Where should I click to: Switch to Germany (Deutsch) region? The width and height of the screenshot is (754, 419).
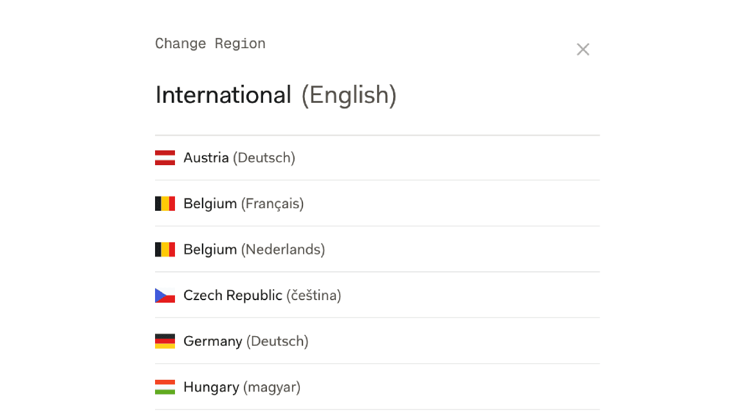377,341
